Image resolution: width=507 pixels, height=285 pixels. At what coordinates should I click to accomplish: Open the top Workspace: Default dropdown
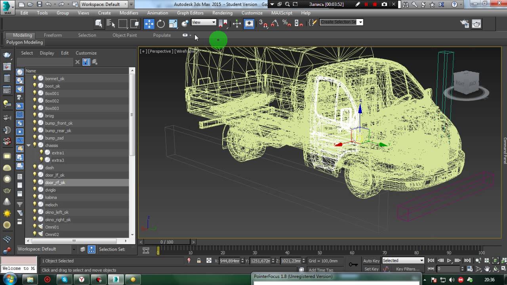104,4
